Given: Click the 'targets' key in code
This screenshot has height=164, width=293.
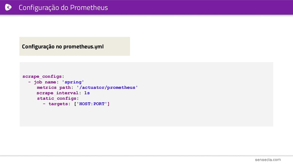Looking at the screenshot, I should (58, 104).
